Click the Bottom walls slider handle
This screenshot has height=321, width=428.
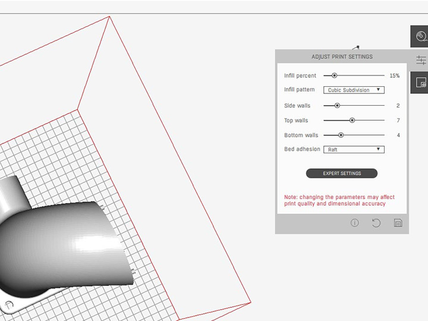(341, 135)
